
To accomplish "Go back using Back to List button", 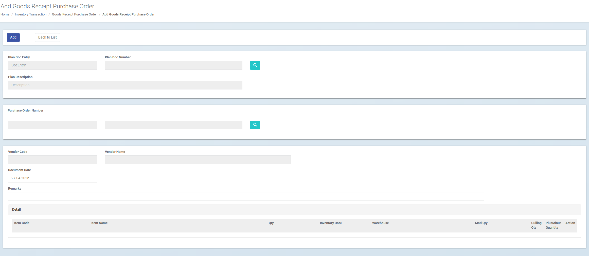I will (x=47, y=38).
